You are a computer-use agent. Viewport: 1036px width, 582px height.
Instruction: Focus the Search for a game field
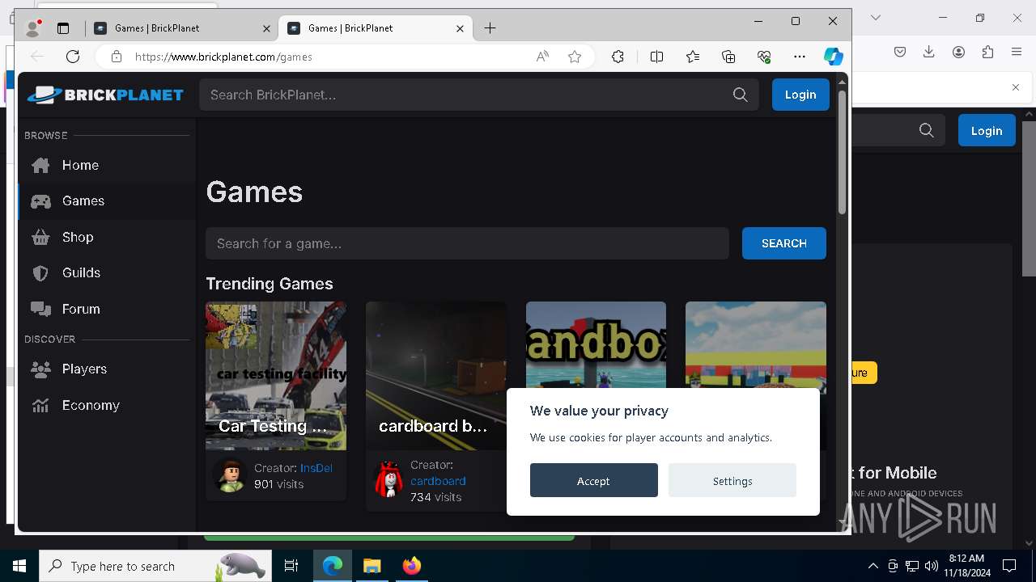point(467,243)
